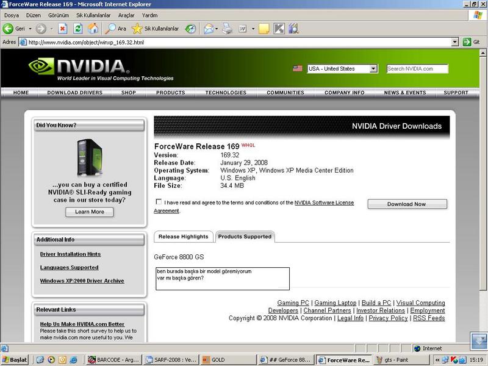
Task: Switch to Products Supported tab
Action: pos(245,237)
